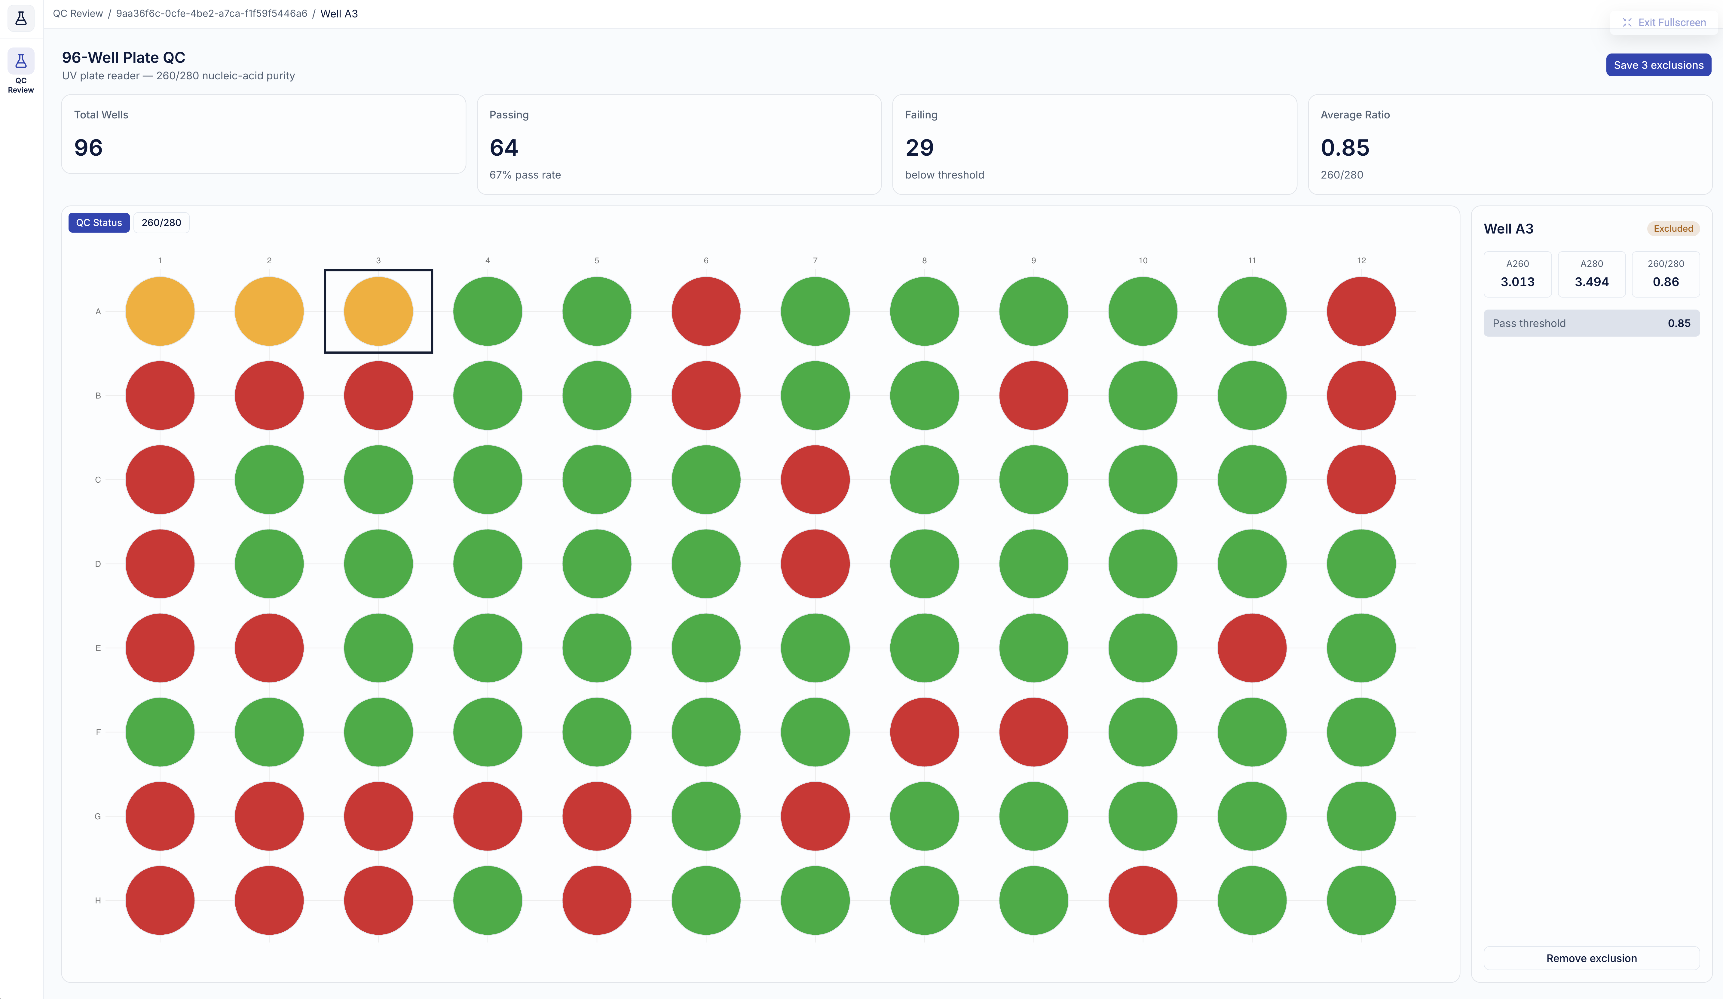The height and width of the screenshot is (999, 1723).
Task: Switch to the QC Status view tab
Action: point(99,223)
